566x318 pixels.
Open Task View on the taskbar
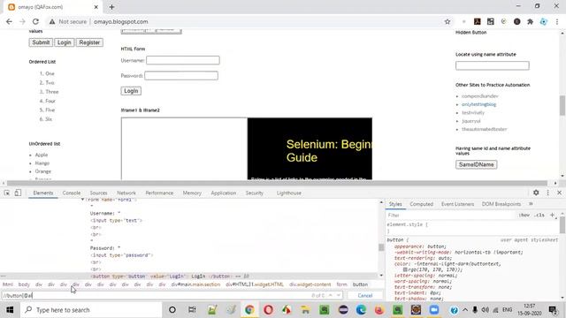(192, 310)
